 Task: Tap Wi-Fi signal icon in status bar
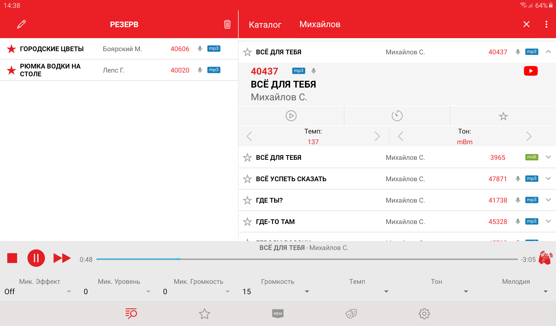pos(523,5)
